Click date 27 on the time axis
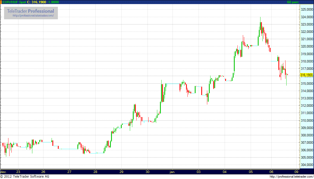Screen dimensions: 314x179 coord(69,172)
